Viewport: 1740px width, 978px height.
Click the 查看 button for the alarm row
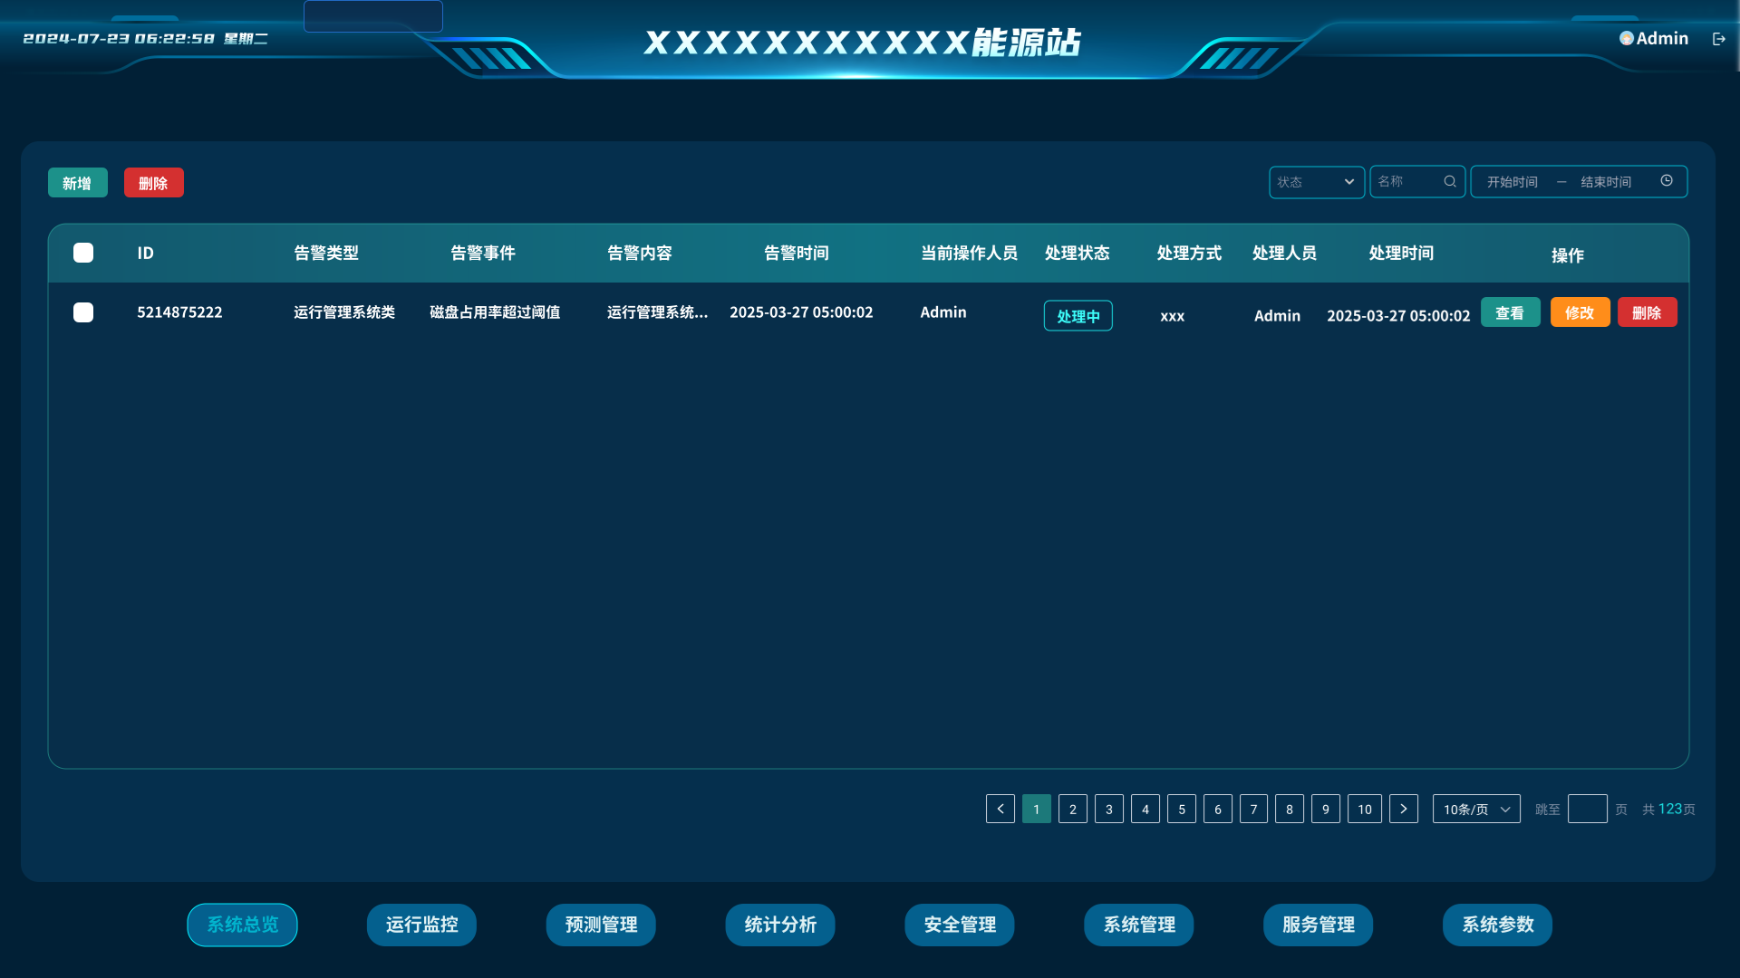[1510, 312]
